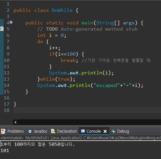Click console output '101'

5,150
